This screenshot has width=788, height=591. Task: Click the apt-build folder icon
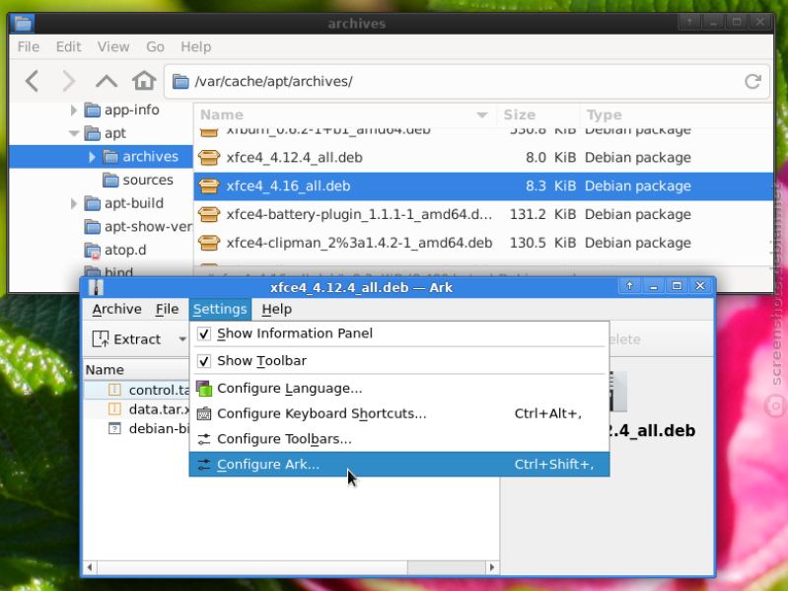pyautogui.click(x=93, y=203)
